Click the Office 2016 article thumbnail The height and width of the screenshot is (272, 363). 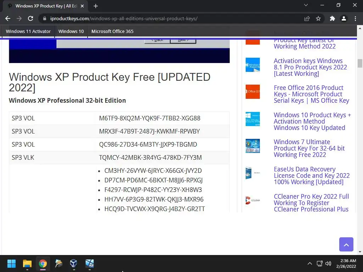[252, 92]
